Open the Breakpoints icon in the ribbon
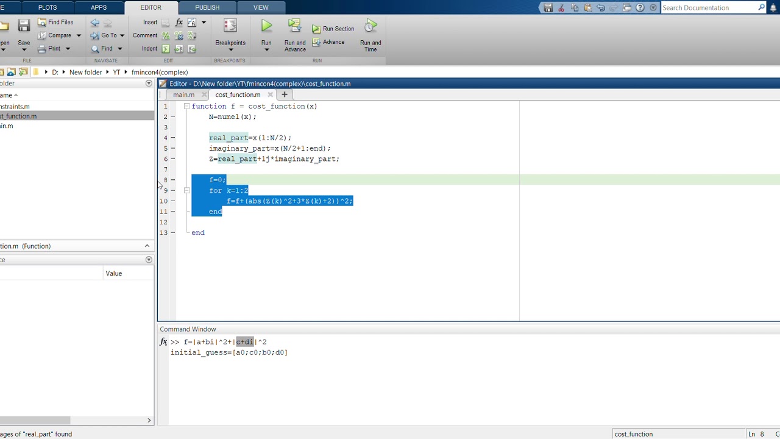Screen dimensions: 780x439 pos(230,26)
